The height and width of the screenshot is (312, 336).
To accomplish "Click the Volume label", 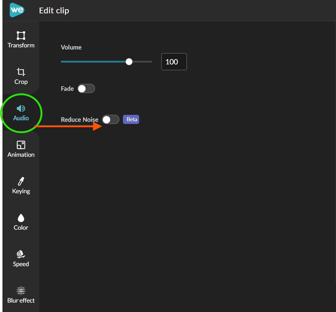I will [x=71, y=47].
